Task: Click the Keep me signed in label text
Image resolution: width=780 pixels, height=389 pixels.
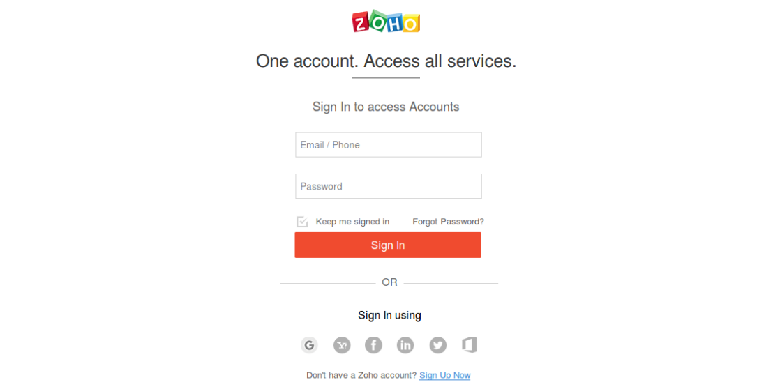Action: point(352,222)
